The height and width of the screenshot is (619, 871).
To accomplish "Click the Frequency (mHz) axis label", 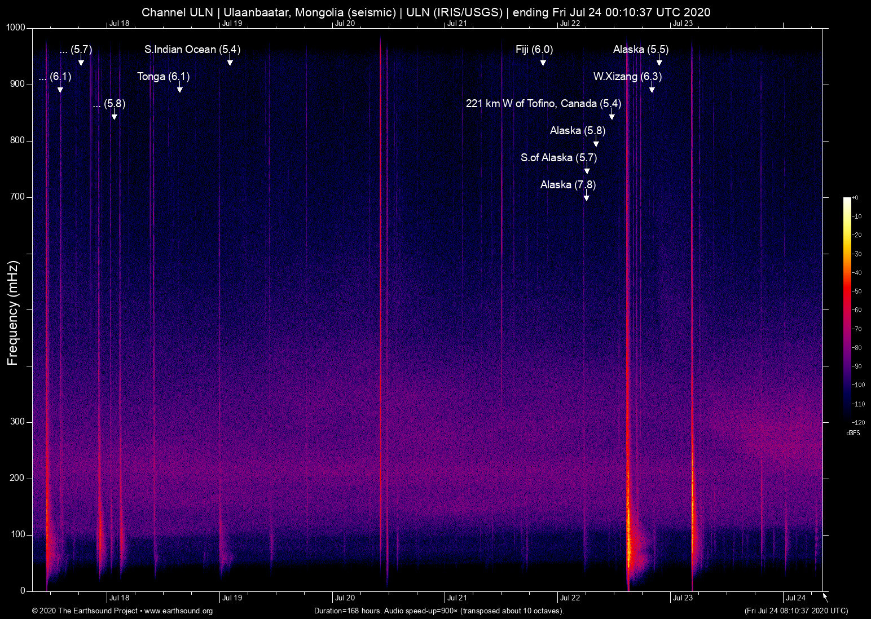I will pyautogui.click(x=13, y=313).
